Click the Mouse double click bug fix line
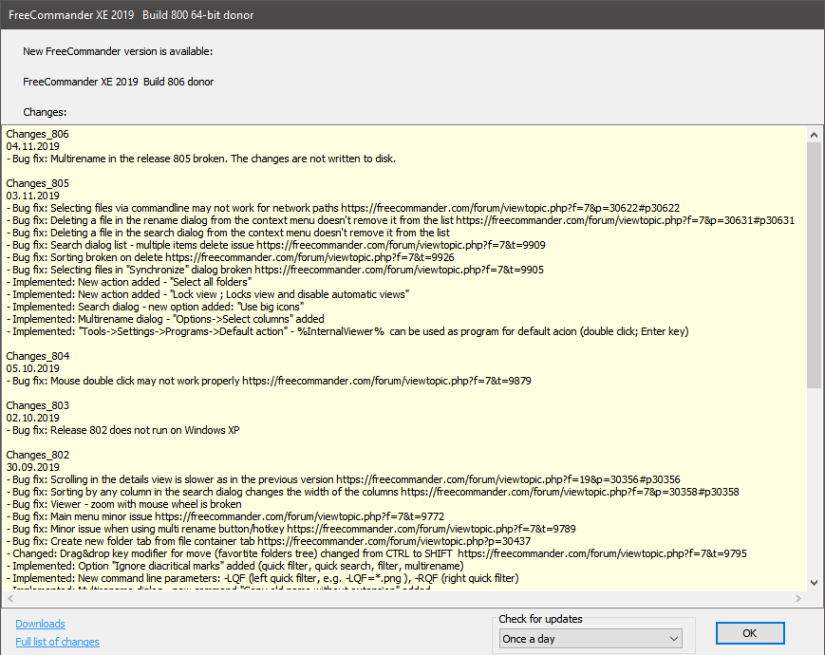This screenshot has width=825, height=655. point(269,381)
